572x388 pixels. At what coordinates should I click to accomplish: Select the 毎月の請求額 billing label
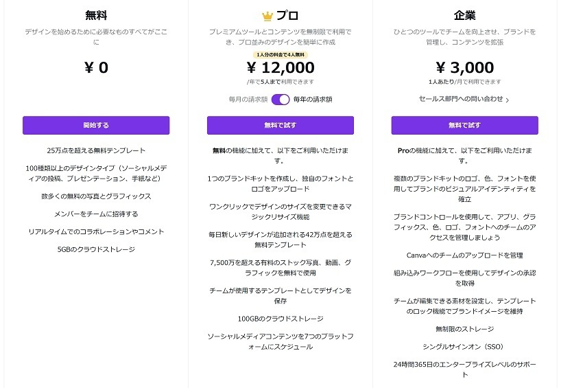pyautogui.click(x=248, y=100)
